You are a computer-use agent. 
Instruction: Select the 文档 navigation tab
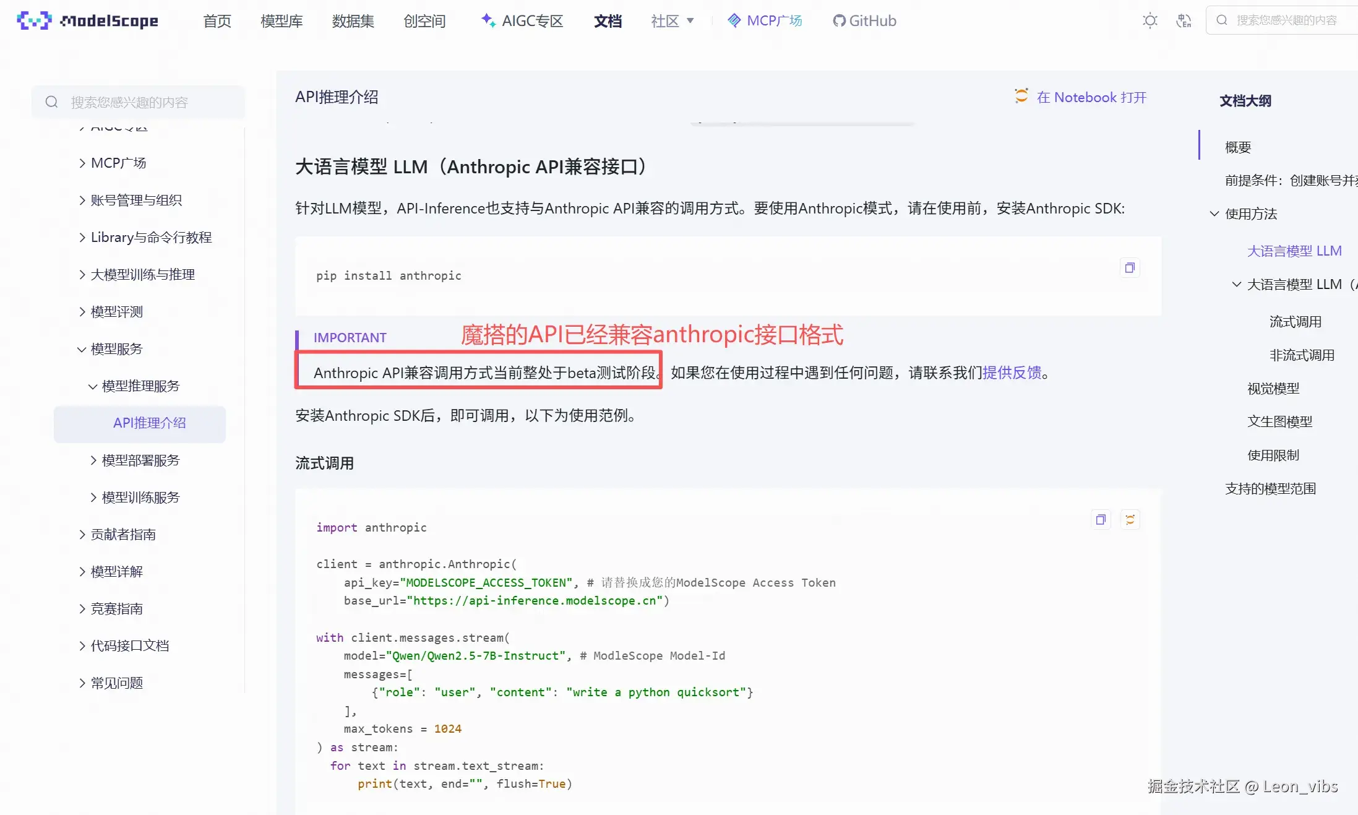pos(608,21)
